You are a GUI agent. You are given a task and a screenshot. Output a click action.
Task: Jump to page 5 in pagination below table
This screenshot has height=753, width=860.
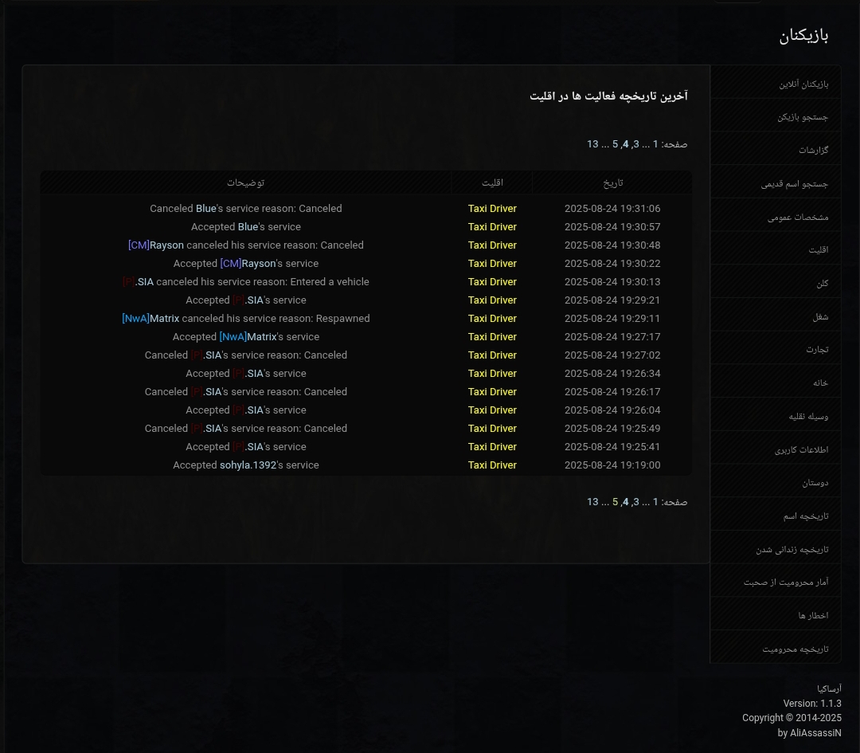click(615, 502)
